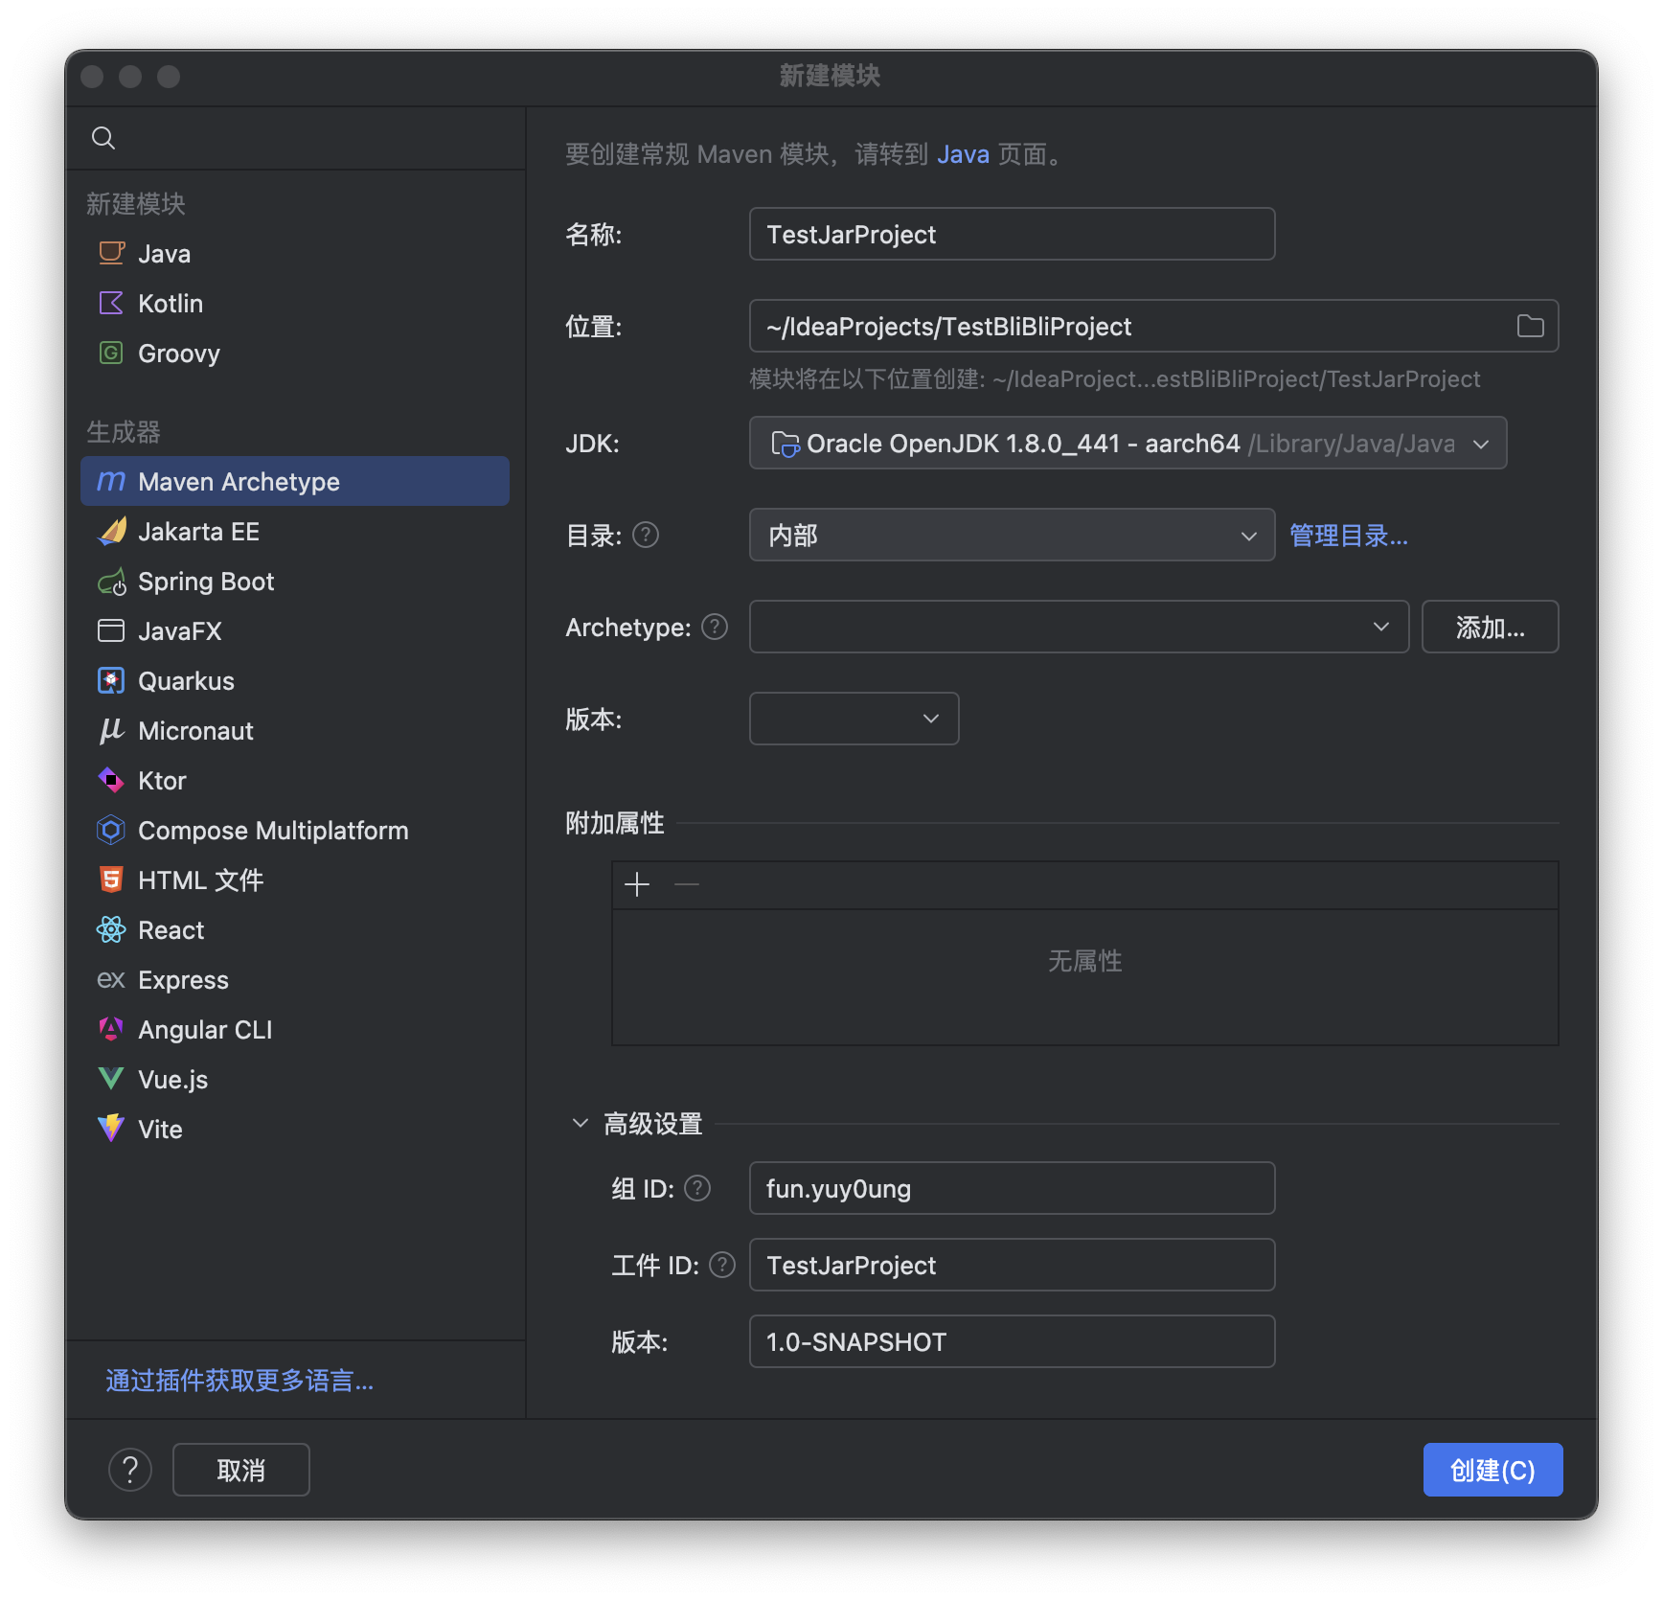Open the 管理目录... link

click(1348, 536)
